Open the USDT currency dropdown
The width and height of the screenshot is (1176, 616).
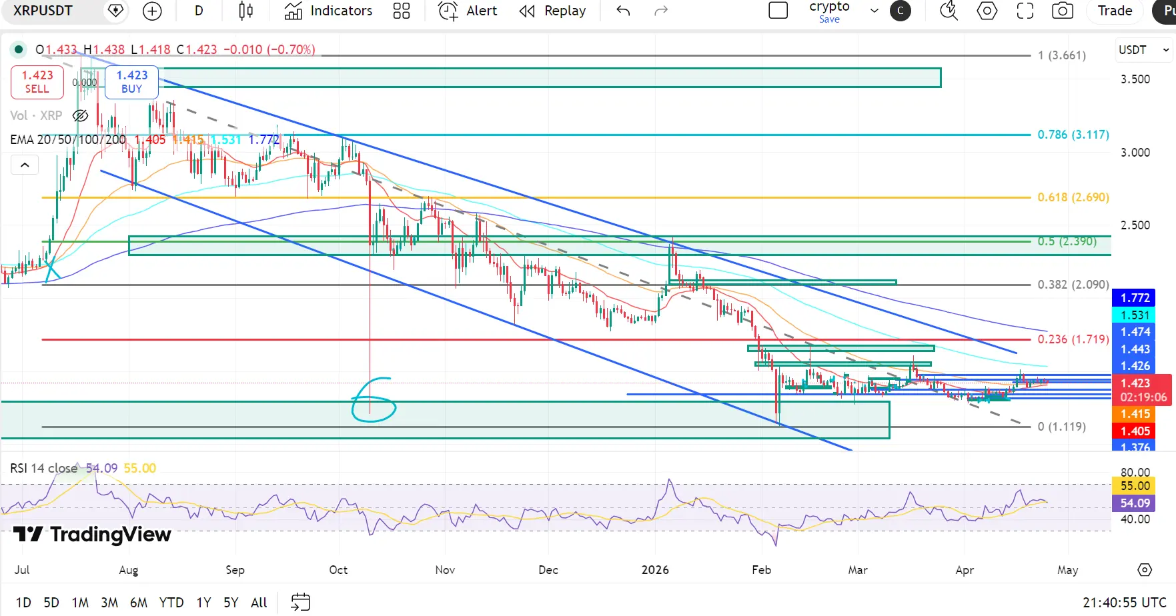coord(1143,50)
